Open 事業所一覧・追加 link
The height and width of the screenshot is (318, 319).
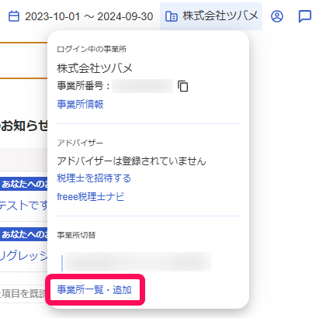95,289
